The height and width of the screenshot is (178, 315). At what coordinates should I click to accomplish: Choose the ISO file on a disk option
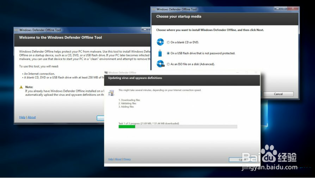(x=168, y=64)
